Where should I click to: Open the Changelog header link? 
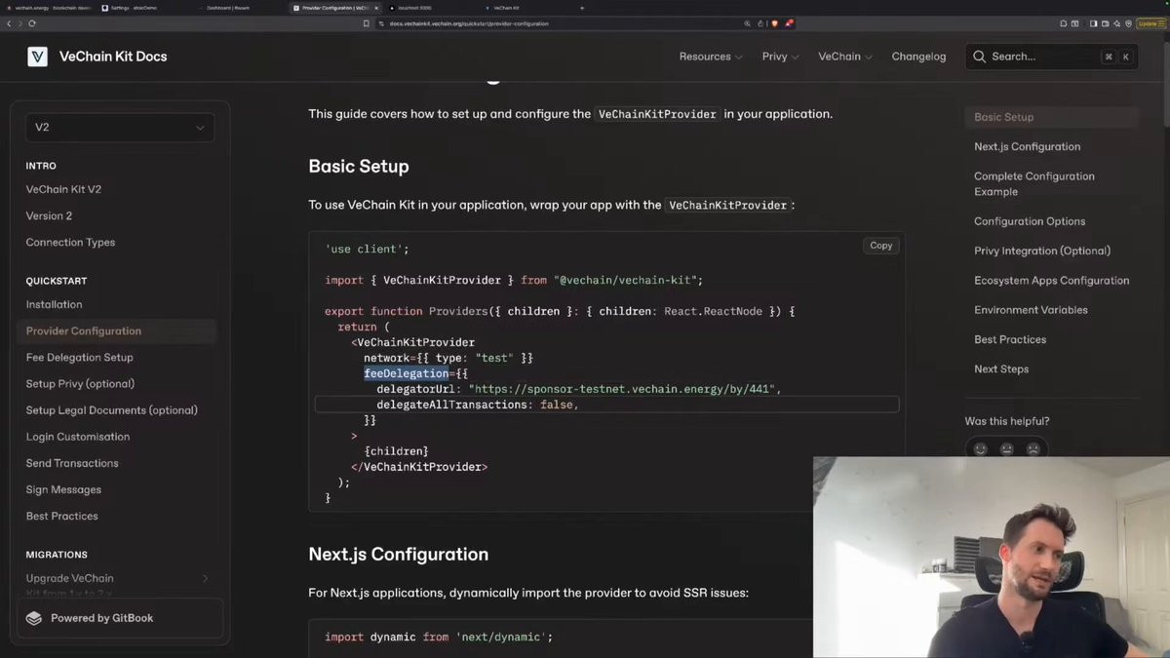(918, 57)
